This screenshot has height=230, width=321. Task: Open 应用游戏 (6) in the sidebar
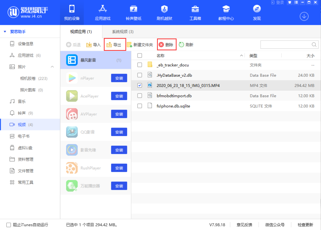30,55
